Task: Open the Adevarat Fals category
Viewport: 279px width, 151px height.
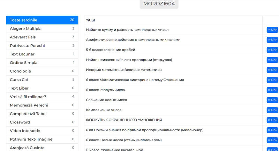Action: pyautogui.click(x=42, y=37)
